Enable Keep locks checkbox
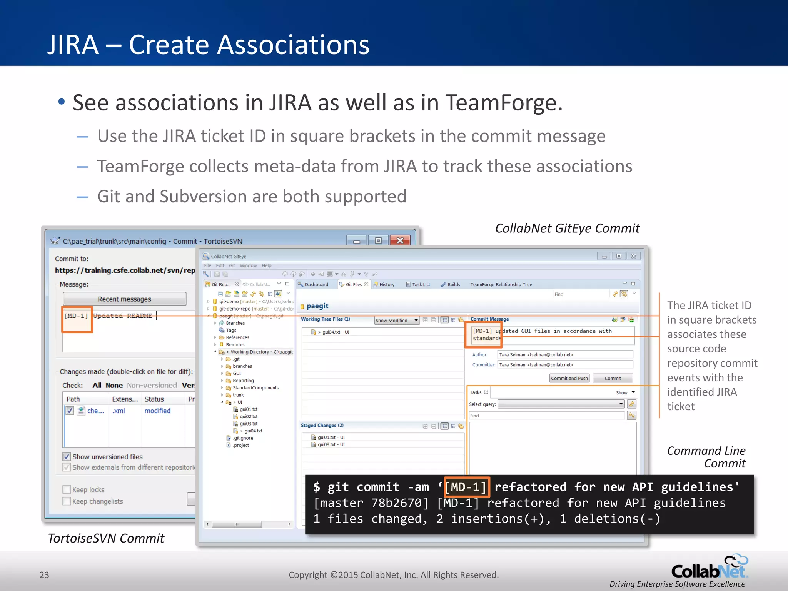The height and width of the screenshot is (591, 788). (67, 489)
